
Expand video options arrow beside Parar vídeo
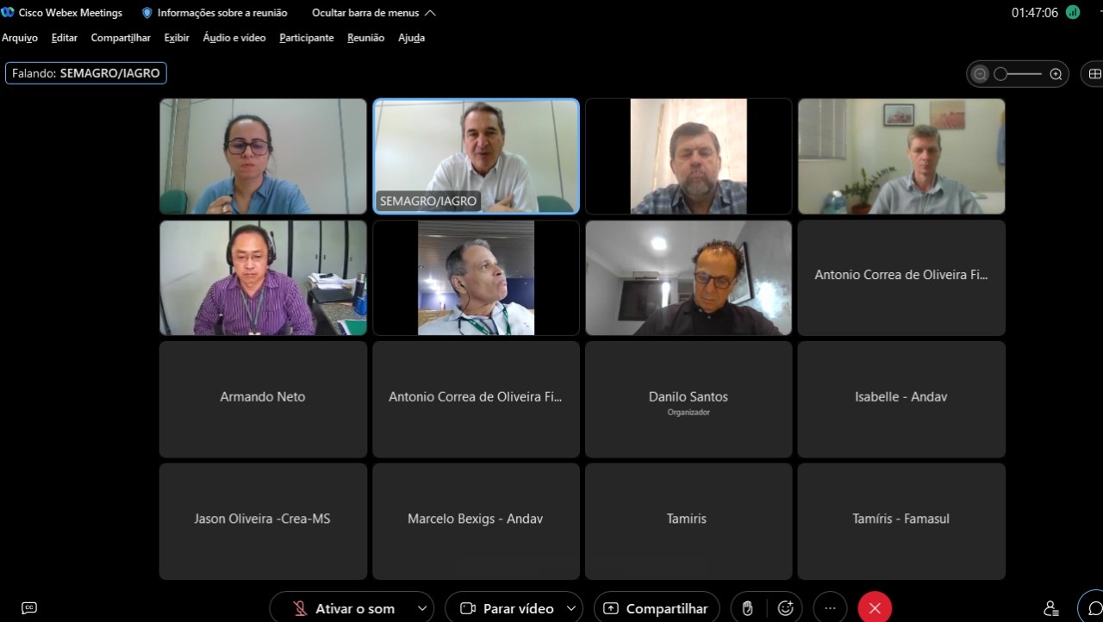point(571,608)
